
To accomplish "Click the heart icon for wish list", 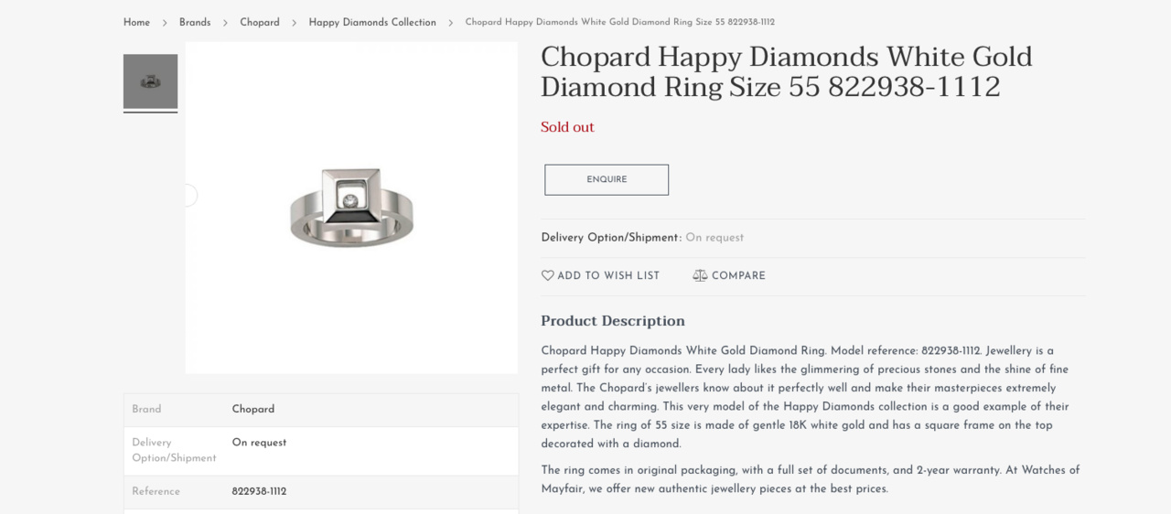I will pyautogui.click(x=548, y=275).
